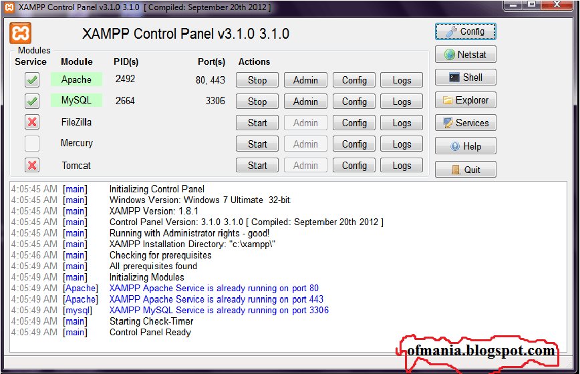580x374 pixels.
Task: Open Mercury Config options
Action: click(x=354, y=144)
